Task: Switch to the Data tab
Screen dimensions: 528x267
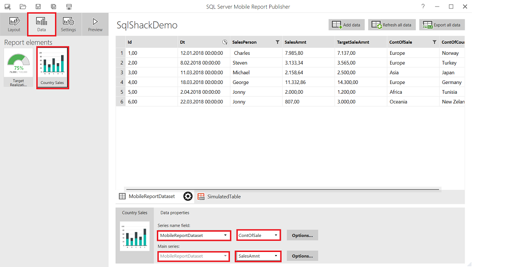Action: pyautogui.click(x=42, y=24)
